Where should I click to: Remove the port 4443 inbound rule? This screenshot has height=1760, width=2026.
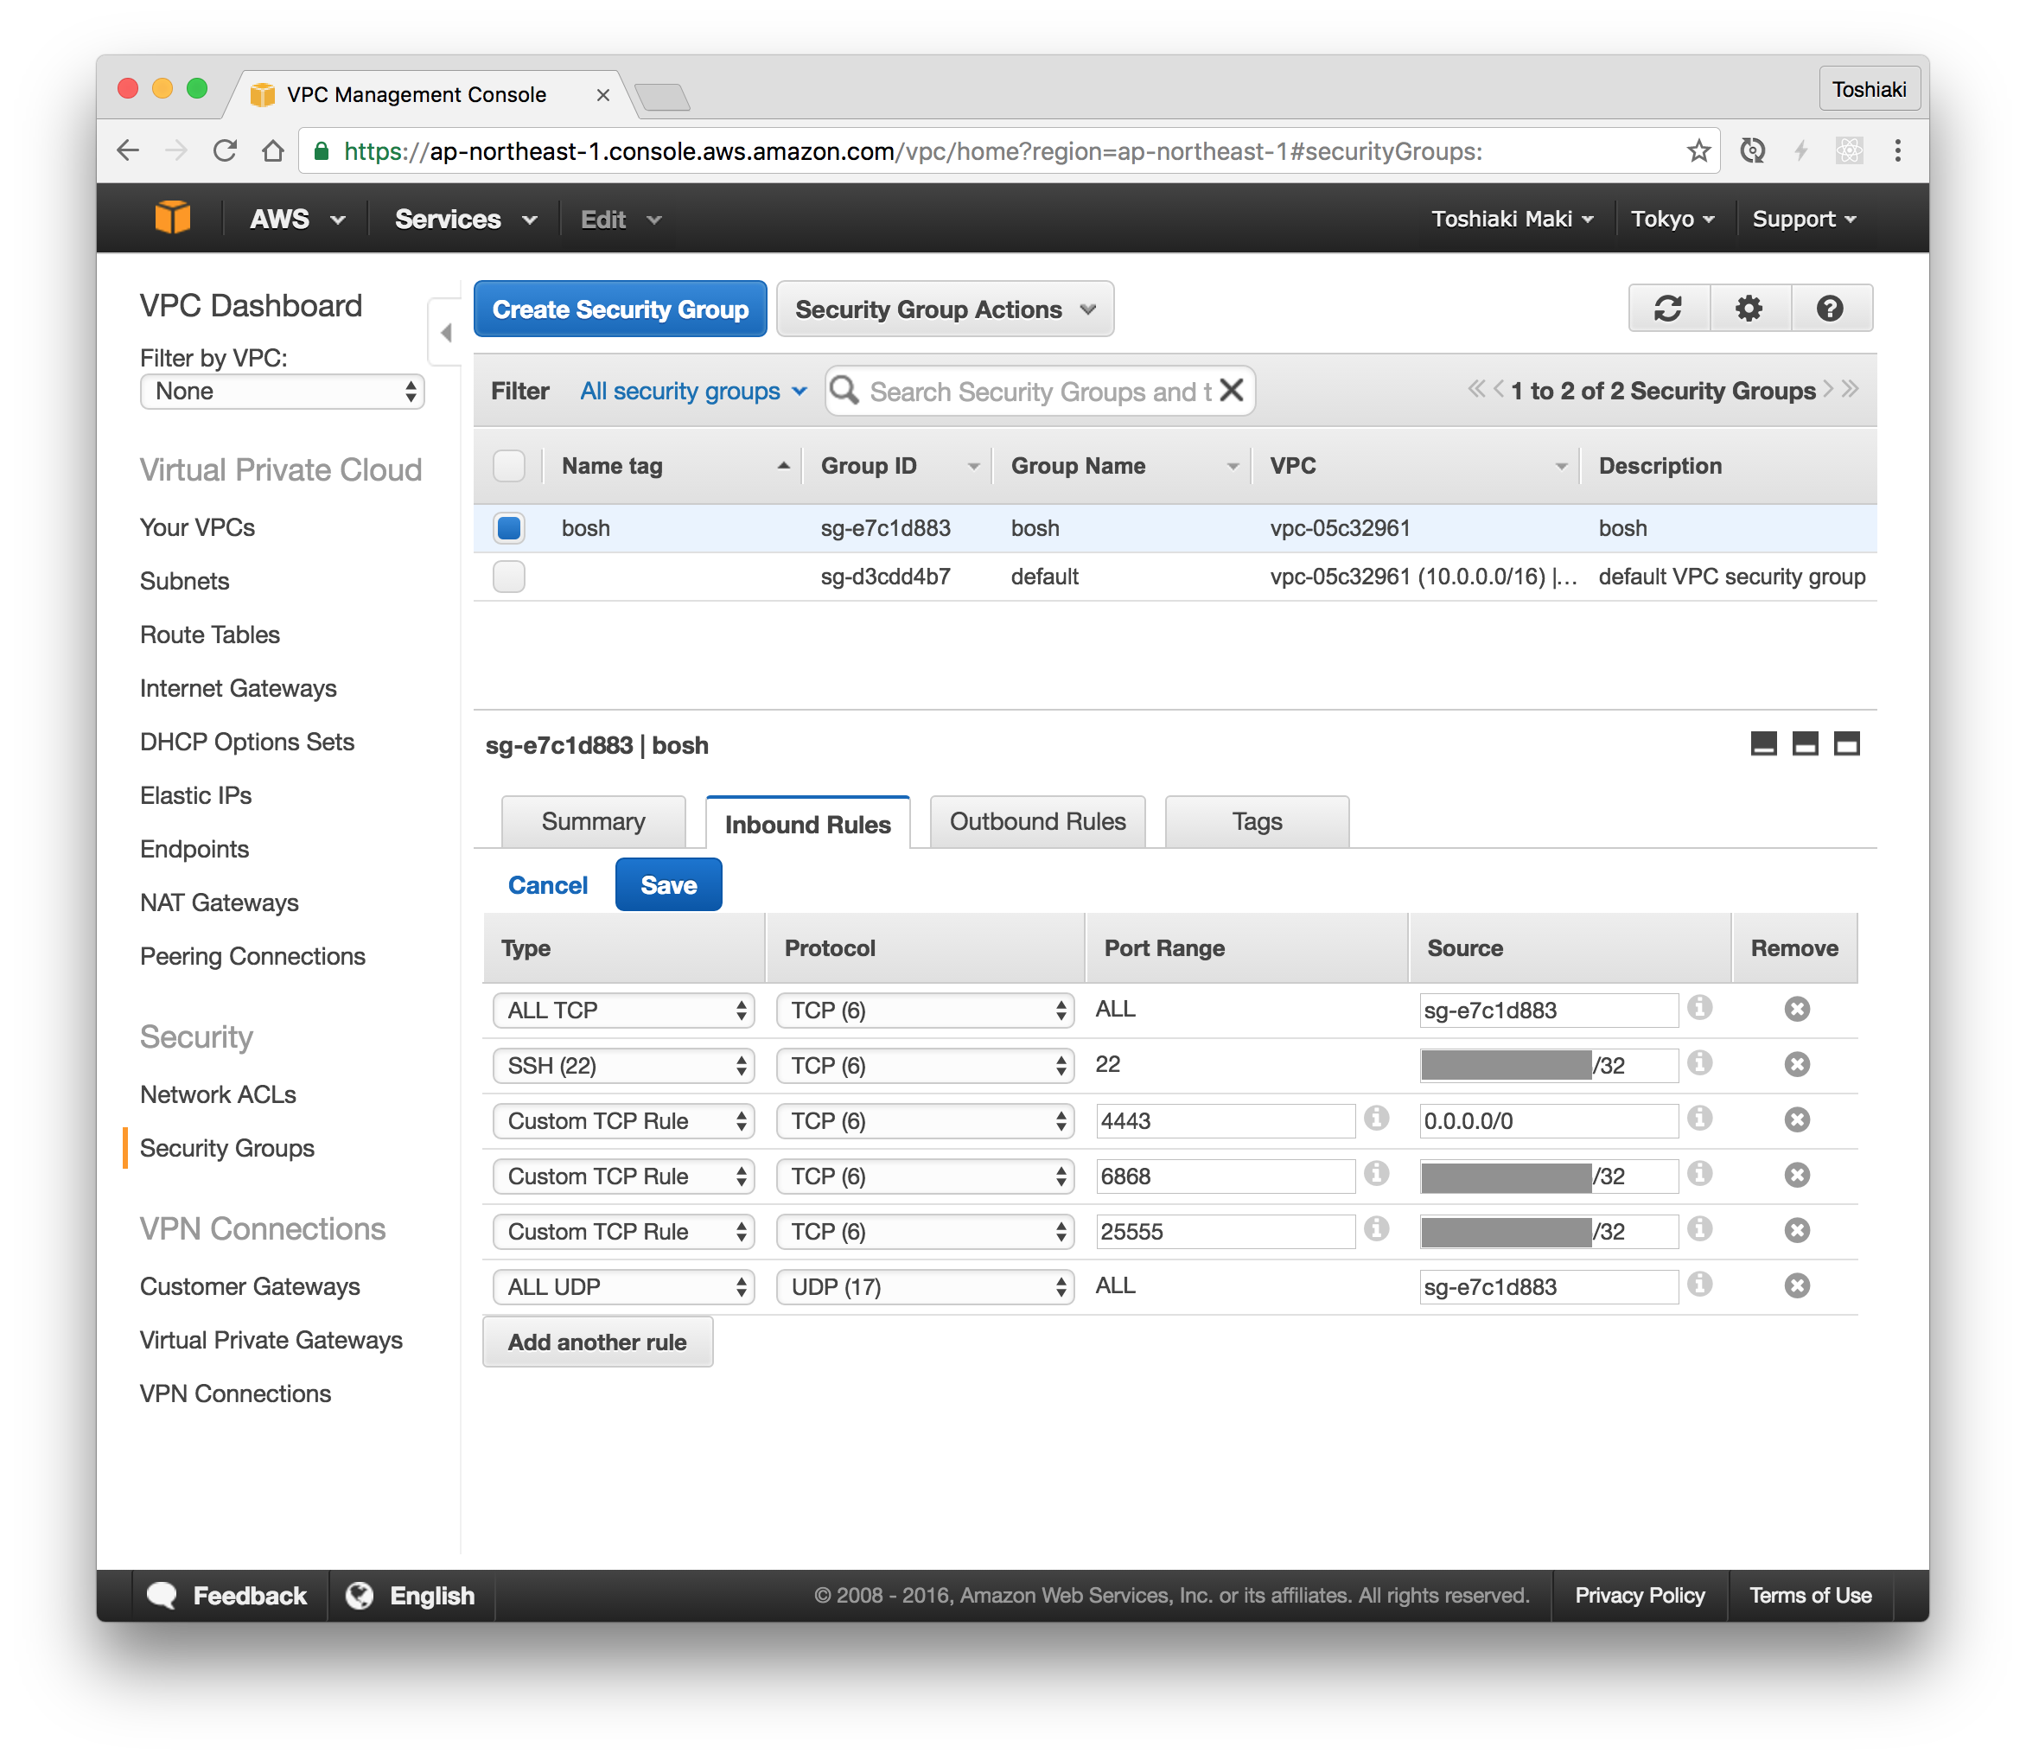[1796, 1119]
